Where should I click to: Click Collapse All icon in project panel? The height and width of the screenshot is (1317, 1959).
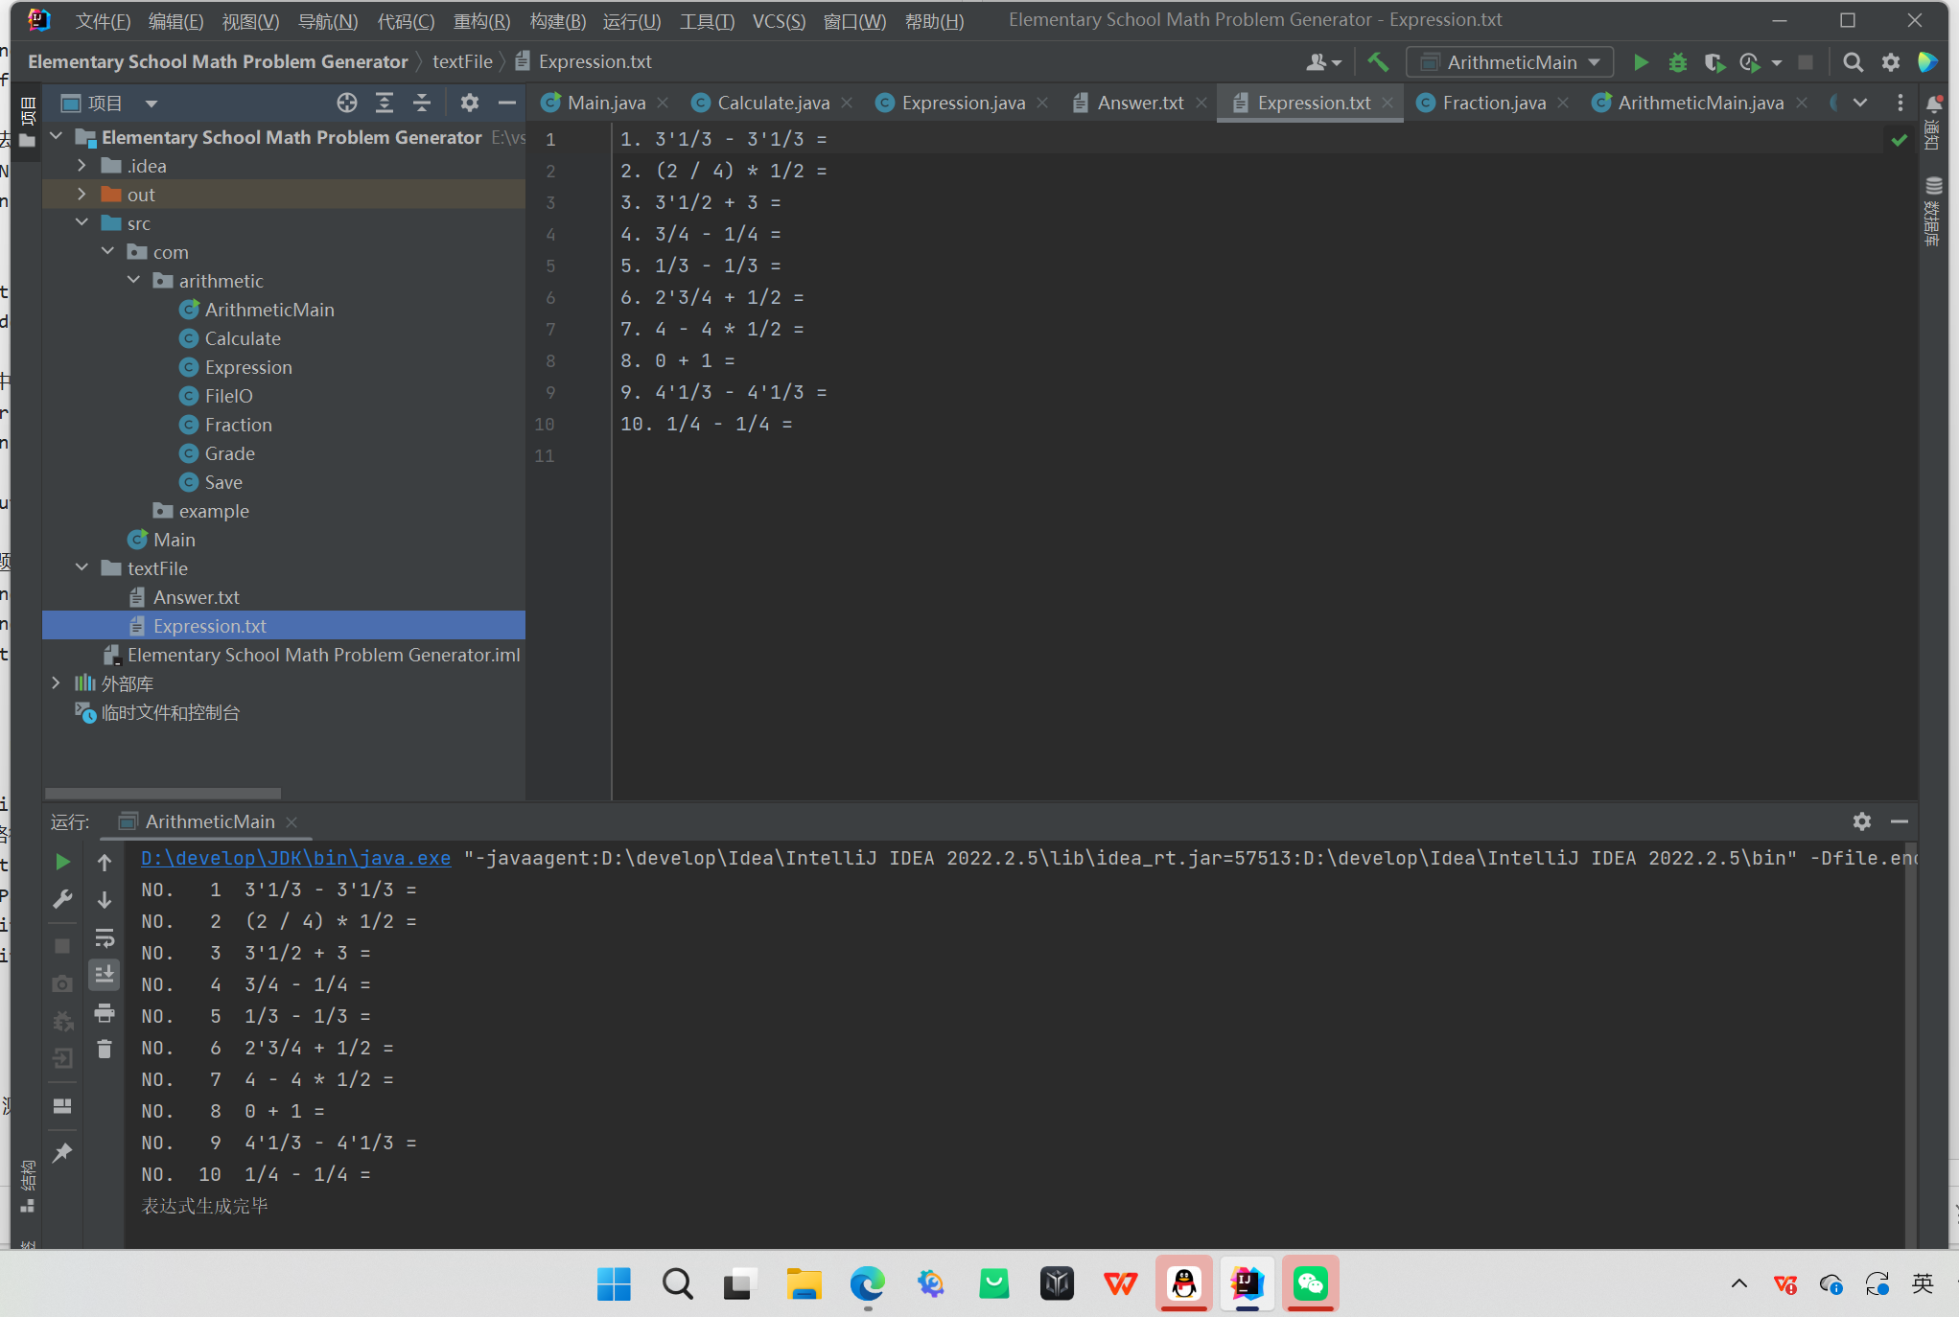[422, 103]
